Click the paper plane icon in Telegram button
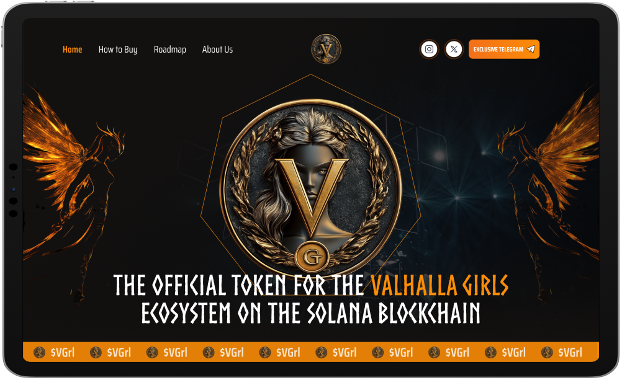Viewport: 622px width, 380px height. point(531,49)
